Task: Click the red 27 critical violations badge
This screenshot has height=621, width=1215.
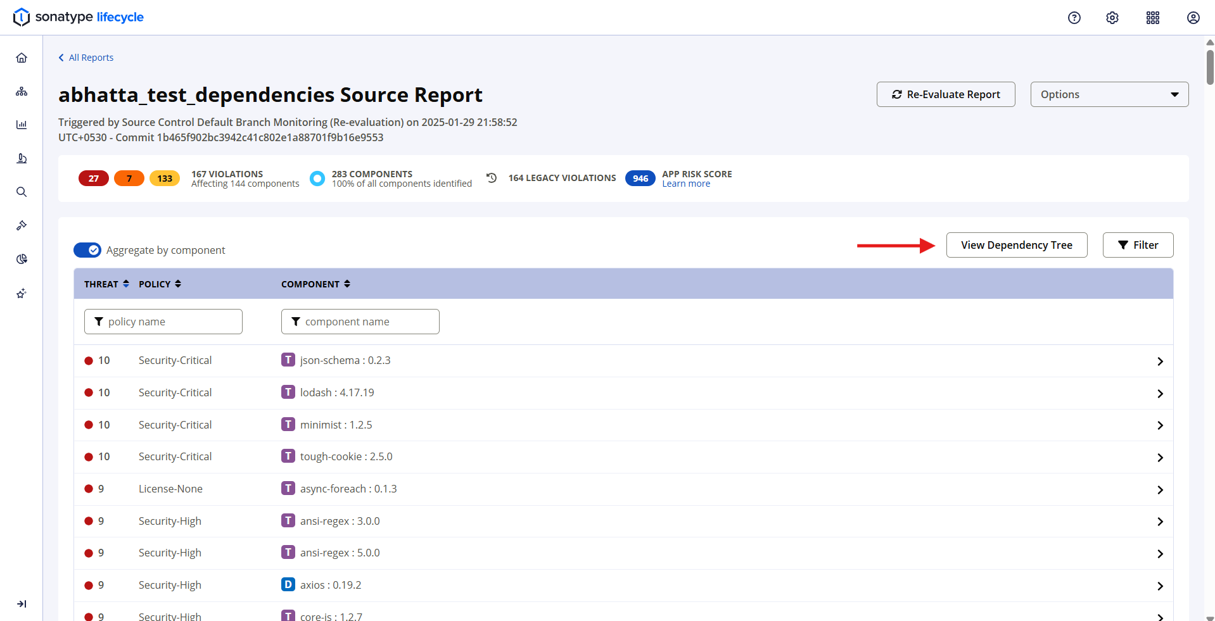Action: (x=94, y=179)
